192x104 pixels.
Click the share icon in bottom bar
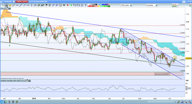[2, 102]
